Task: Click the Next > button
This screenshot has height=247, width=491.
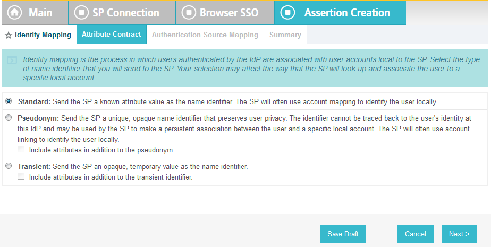Action: pos(459,234)
